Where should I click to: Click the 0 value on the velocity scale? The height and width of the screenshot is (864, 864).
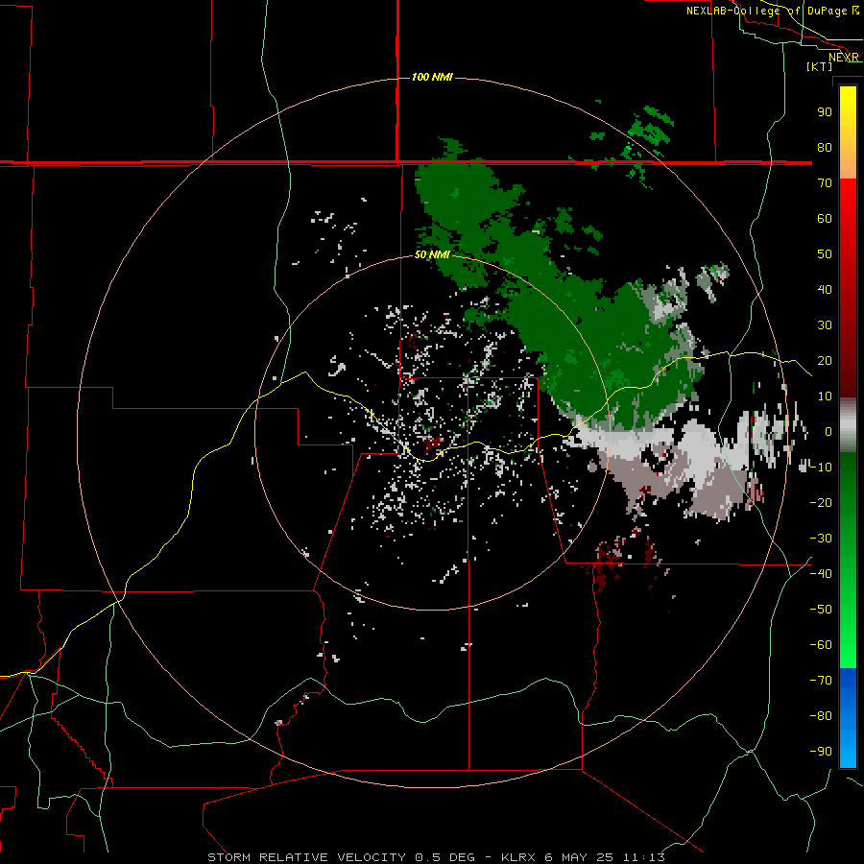coord(828,432)
